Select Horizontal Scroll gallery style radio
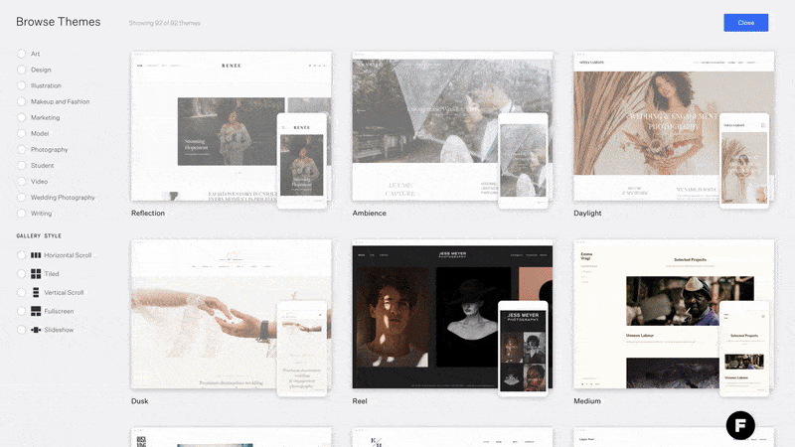Screen dimensions: 795x447 pos(21,255)
